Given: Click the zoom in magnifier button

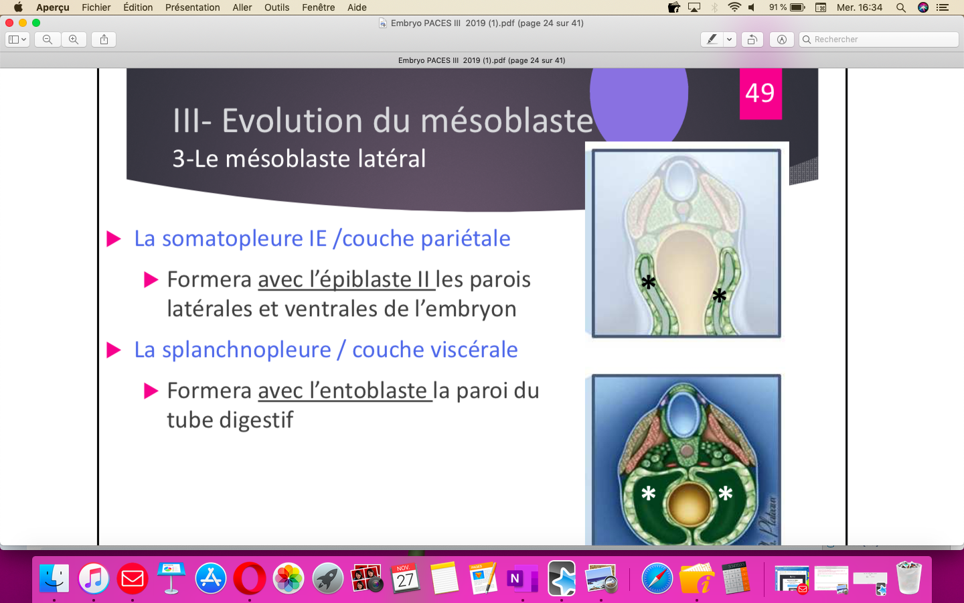Looking at the screenshot, I should click(x=74, y=40).
